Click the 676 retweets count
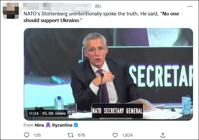 pyautogui.click(x=82, y=135)
